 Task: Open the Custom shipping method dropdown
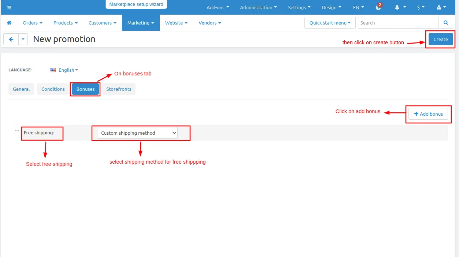point(137,133)
